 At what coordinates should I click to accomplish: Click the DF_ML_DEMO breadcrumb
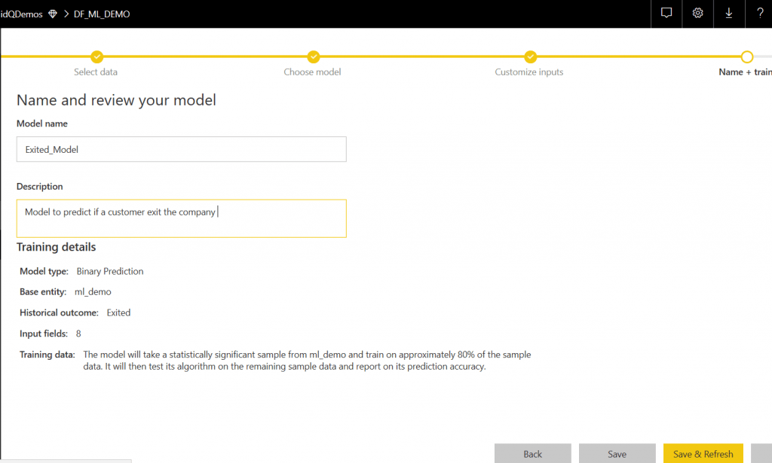(102, 14)
